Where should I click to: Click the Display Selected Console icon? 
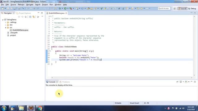click(181, 82)
